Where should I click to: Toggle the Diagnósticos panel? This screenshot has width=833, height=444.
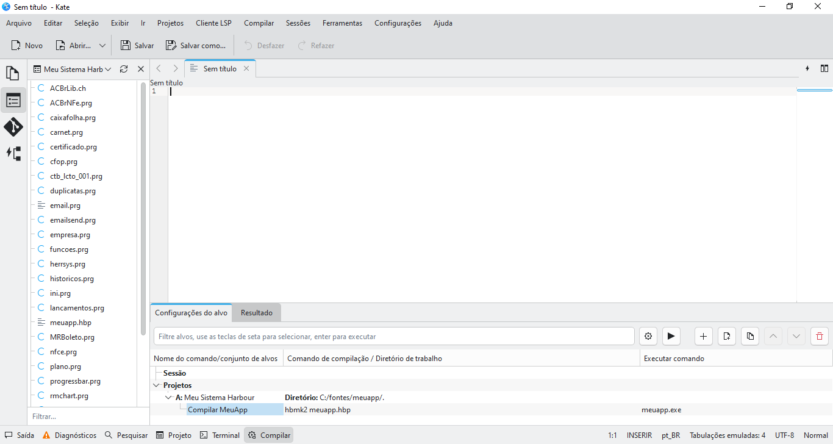[x=70, y=435]
